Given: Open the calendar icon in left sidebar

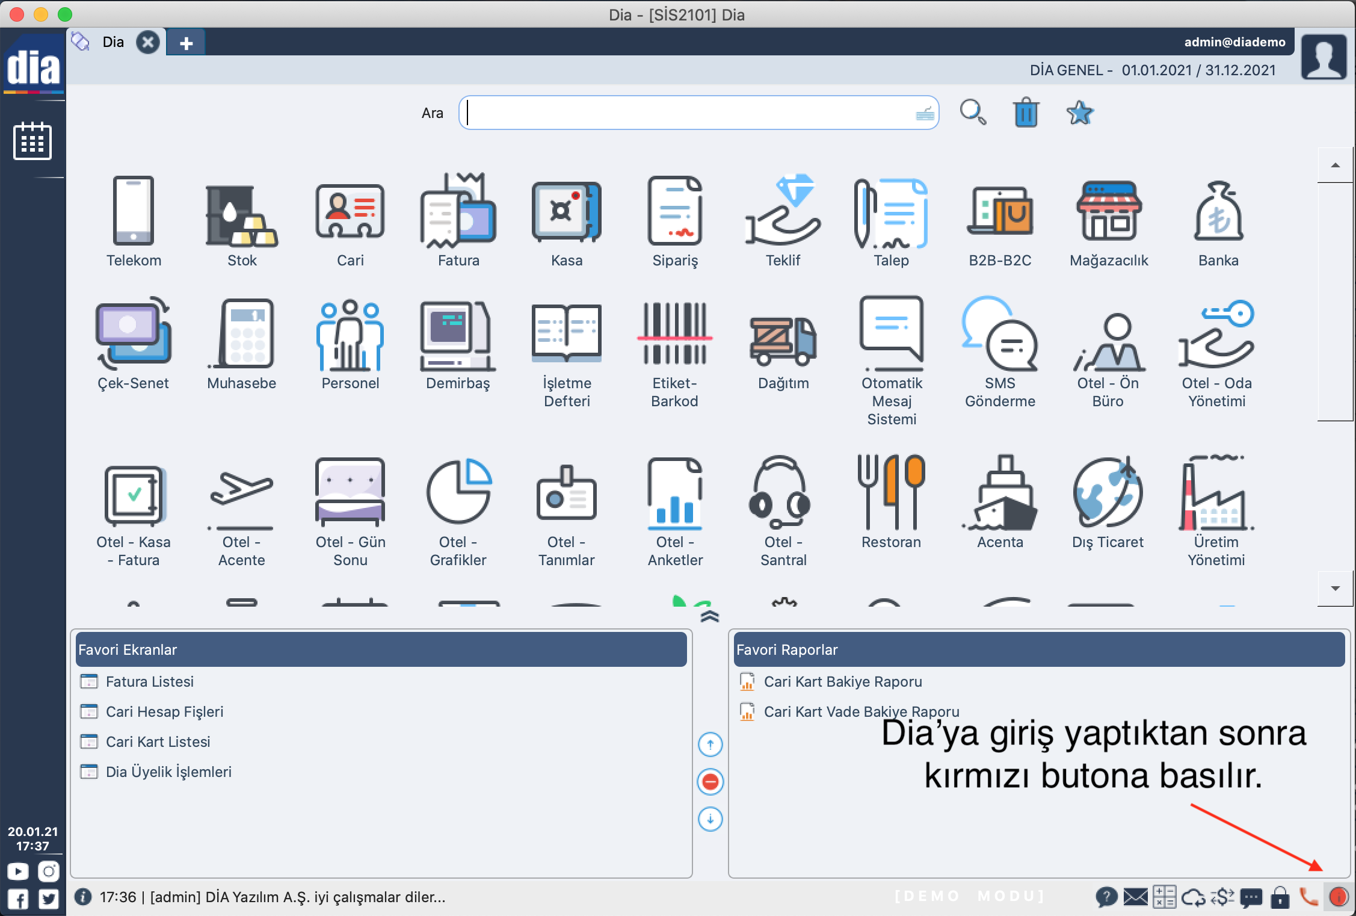Looking at the screenshot, I should 32,141.
